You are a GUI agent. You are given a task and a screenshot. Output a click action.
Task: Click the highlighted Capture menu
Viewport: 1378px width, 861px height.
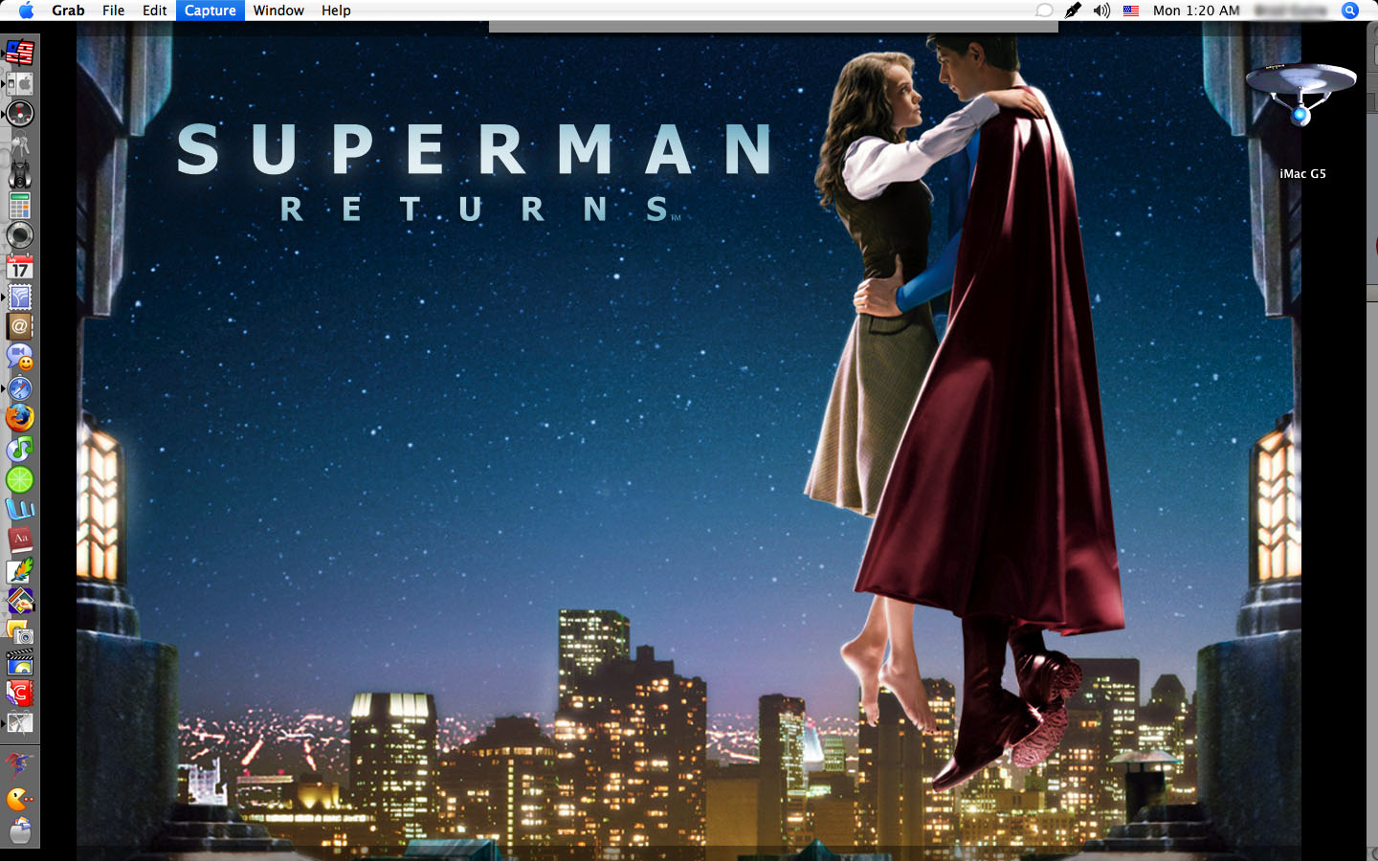(211, 11)
